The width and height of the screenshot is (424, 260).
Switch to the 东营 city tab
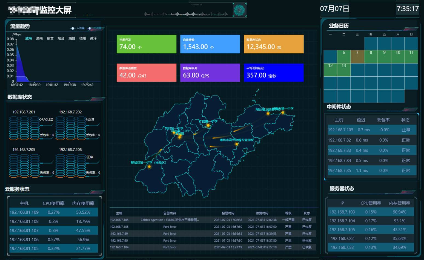50,38
